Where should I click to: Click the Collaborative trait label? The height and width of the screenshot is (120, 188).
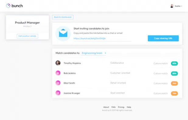117,63
